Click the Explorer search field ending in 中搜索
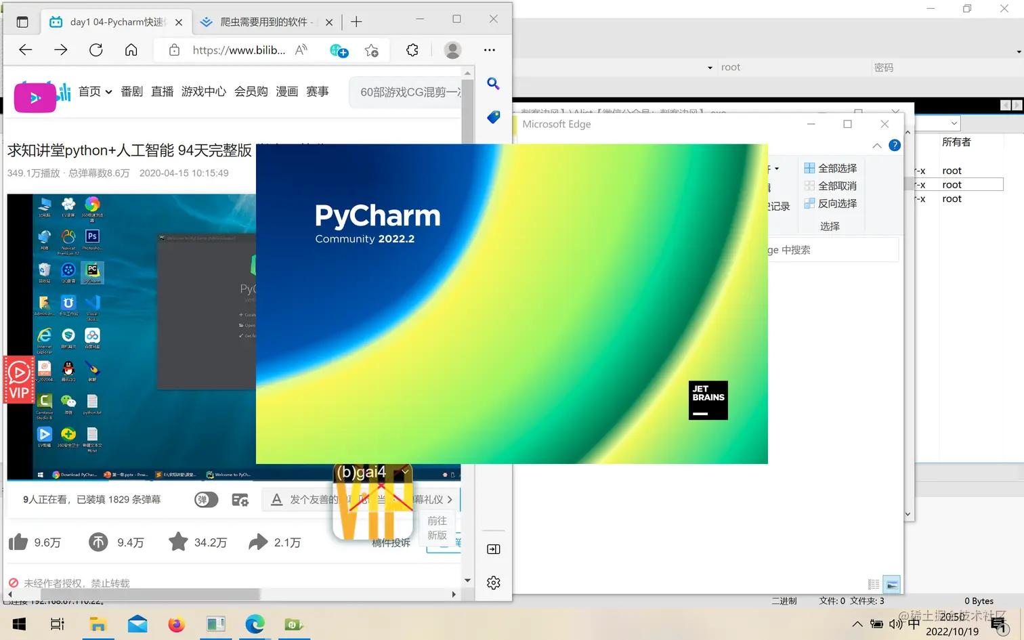 pos(833,250)
